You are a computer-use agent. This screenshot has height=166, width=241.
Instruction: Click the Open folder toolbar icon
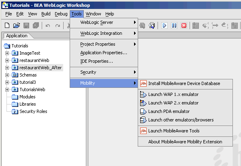[17, 26]
